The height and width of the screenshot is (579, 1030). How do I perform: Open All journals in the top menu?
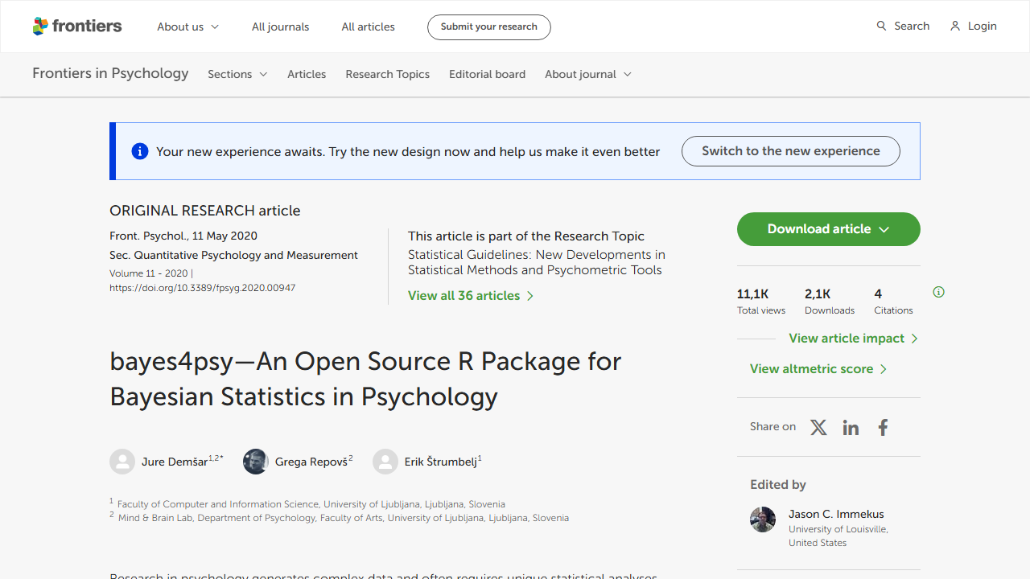coord(280,27)
